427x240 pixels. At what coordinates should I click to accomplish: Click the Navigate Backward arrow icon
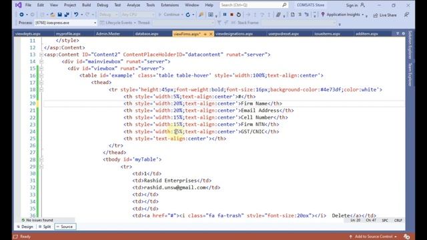pyautogui.click(x=21, y=15)
